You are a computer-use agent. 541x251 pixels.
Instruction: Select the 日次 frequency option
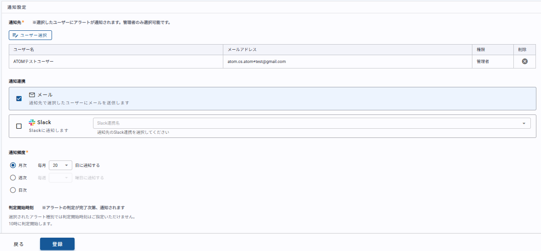(13, 190)
